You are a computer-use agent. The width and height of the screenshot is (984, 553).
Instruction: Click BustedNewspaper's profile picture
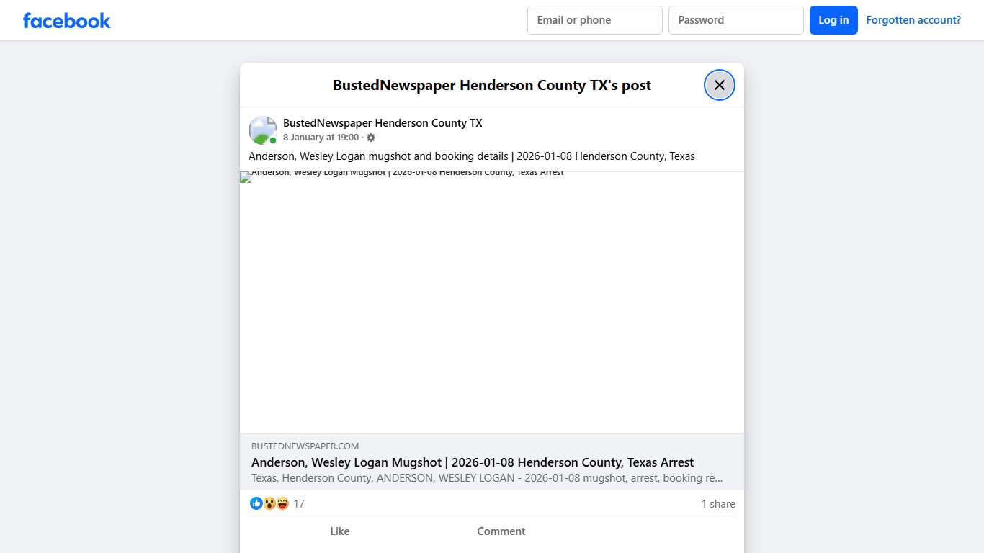click(262, 130)
